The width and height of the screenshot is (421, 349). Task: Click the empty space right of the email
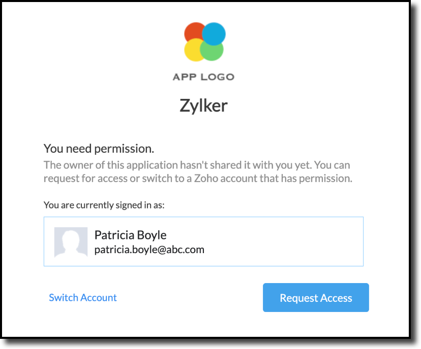coord(285,250)
